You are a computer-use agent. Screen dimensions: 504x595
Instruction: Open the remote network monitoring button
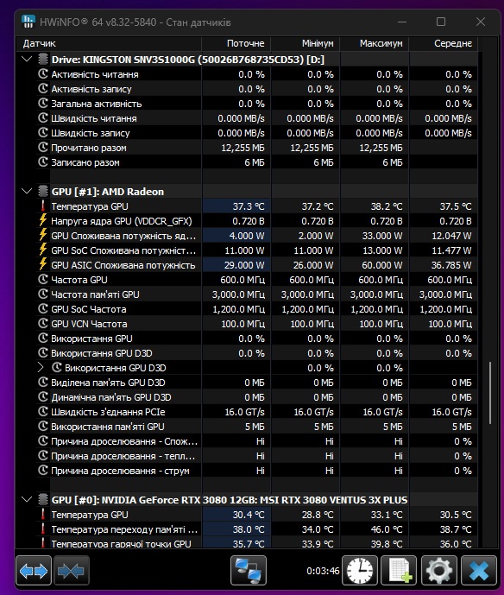pos(249,570)
